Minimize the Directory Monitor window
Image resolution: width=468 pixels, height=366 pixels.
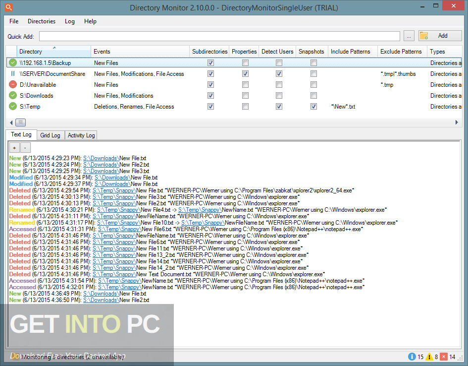(x=422, y=6)
